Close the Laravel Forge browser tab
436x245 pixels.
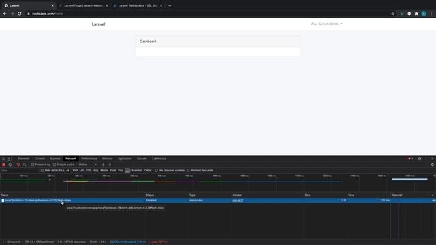[x=107, y=5]
